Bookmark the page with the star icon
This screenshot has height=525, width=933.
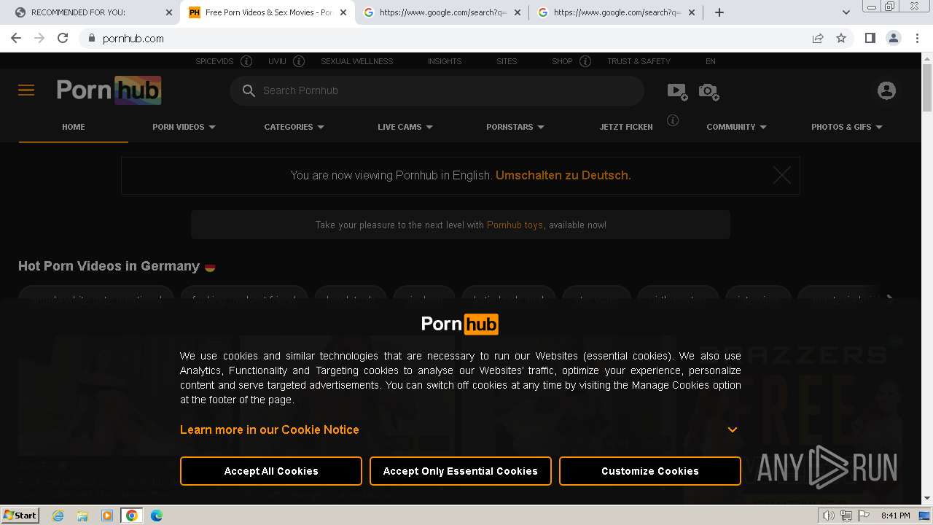(x=841, y=38)
